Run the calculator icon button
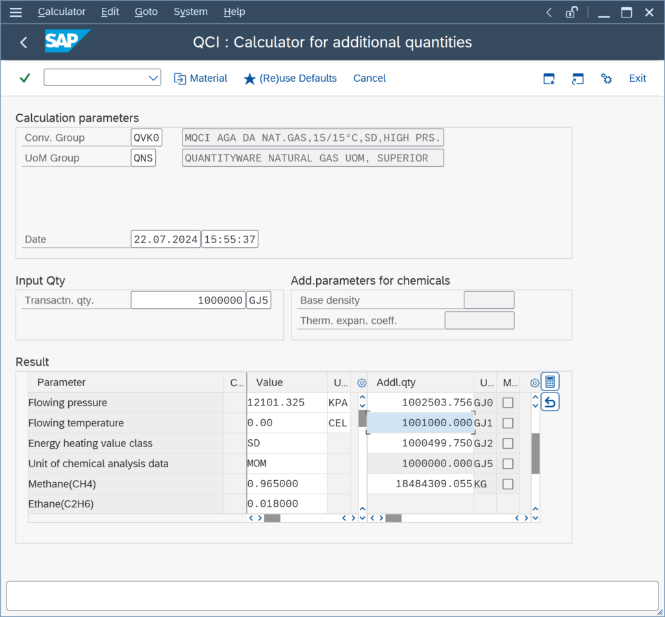Viewport: 665px width, 617px height. coord(550,381)
